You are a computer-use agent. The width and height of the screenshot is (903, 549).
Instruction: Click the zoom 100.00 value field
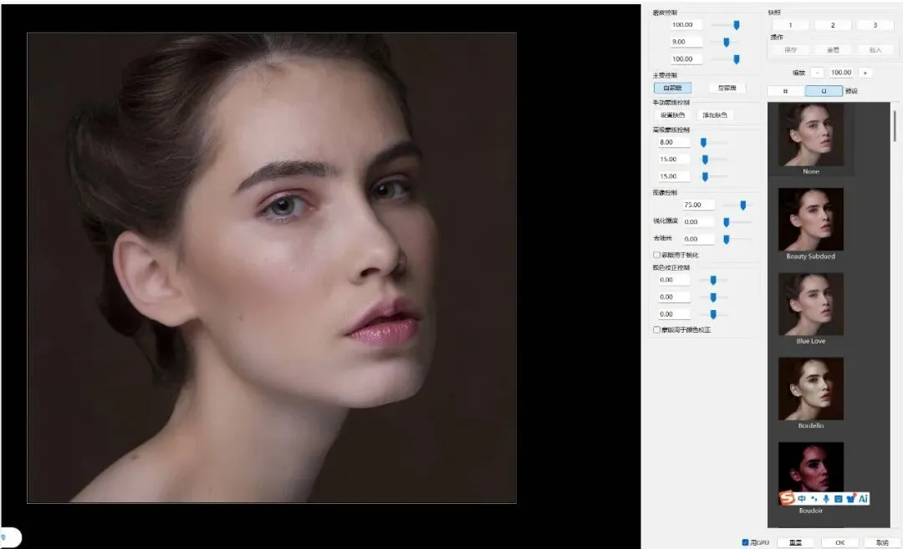[x=841, y=73]
